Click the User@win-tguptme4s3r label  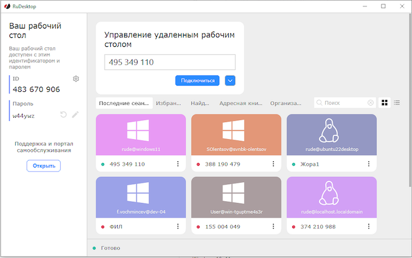pyautogui.click(x=236, y=212)
